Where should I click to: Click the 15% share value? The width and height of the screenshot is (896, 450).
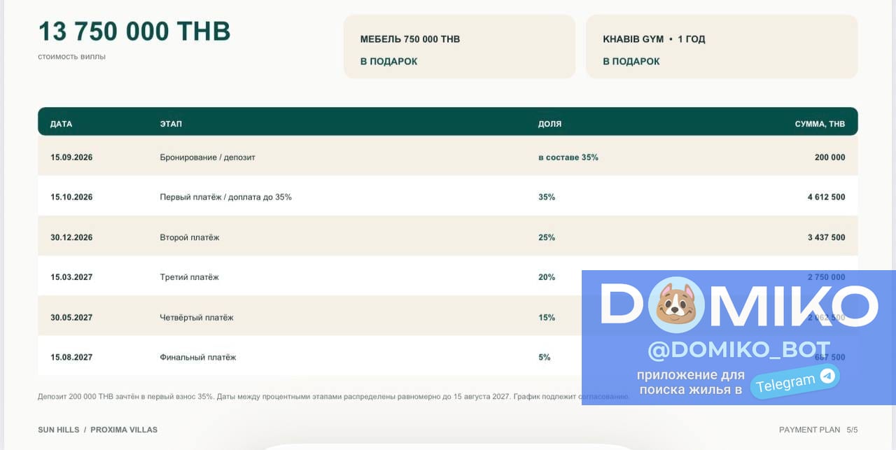(x=547, y=318)
